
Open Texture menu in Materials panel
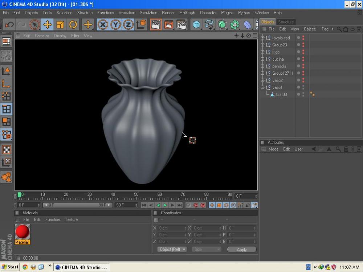tap(71, 219)
